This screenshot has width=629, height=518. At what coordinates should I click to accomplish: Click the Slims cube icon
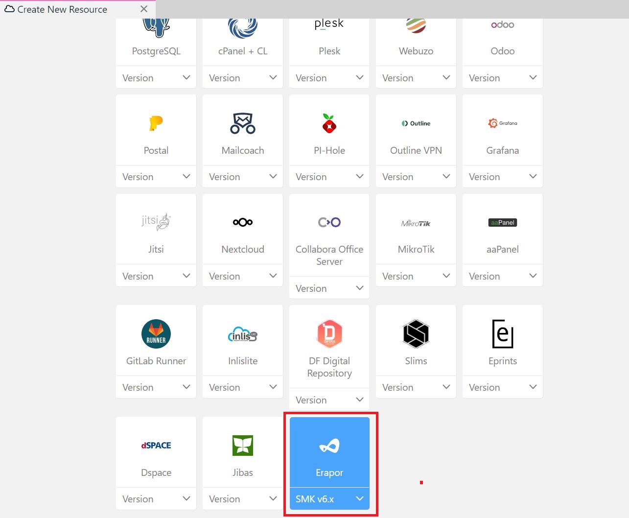[416, 334]
